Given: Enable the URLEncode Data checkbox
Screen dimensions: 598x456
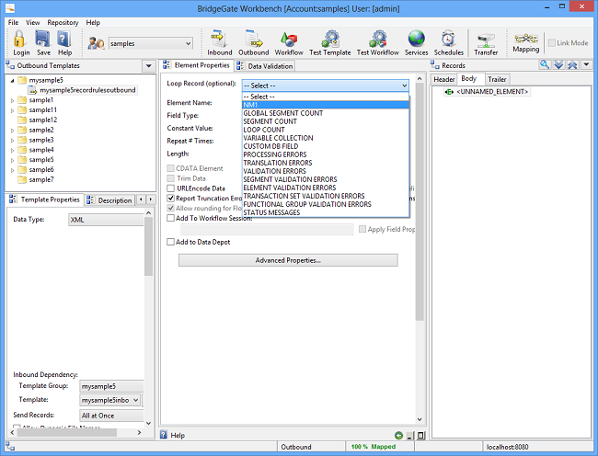Looking at the screenshot, I should 170,188.
